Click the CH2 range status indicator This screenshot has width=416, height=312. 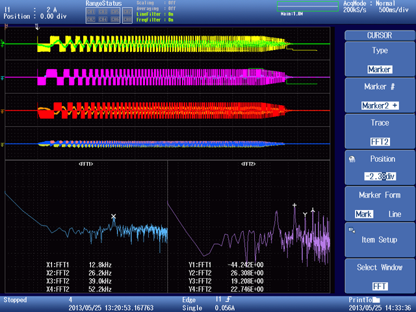(91, 19)
